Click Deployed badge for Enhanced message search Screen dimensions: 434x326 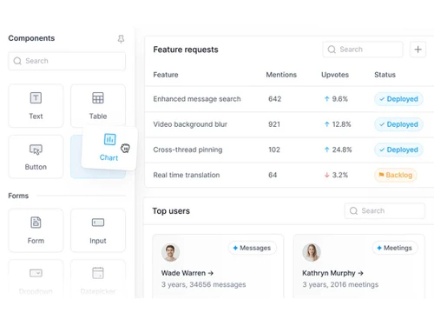click(398, 99)
